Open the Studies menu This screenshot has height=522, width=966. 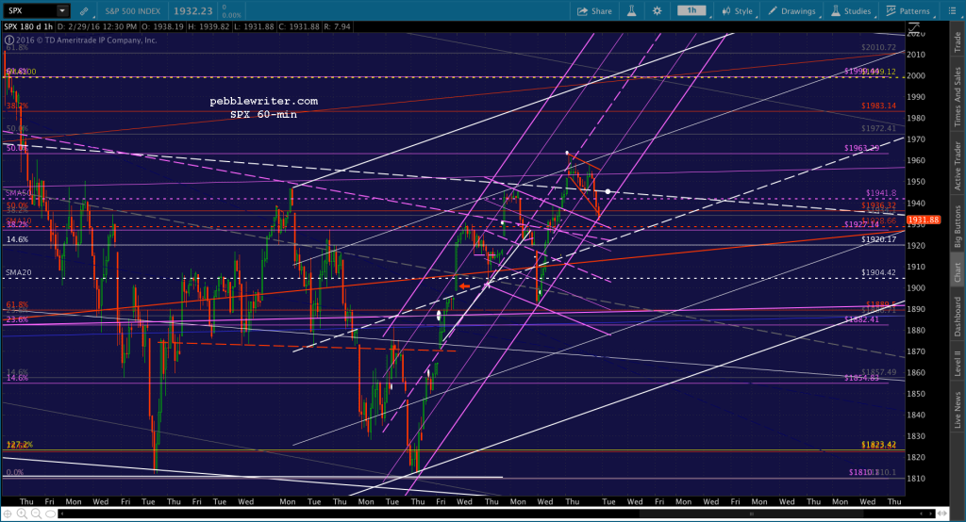pos(851,11)
